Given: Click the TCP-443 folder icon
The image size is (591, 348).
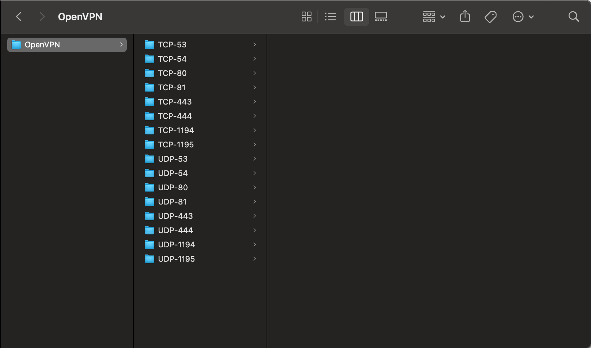Looking at the screenshot, I should (x=150, y=102).
